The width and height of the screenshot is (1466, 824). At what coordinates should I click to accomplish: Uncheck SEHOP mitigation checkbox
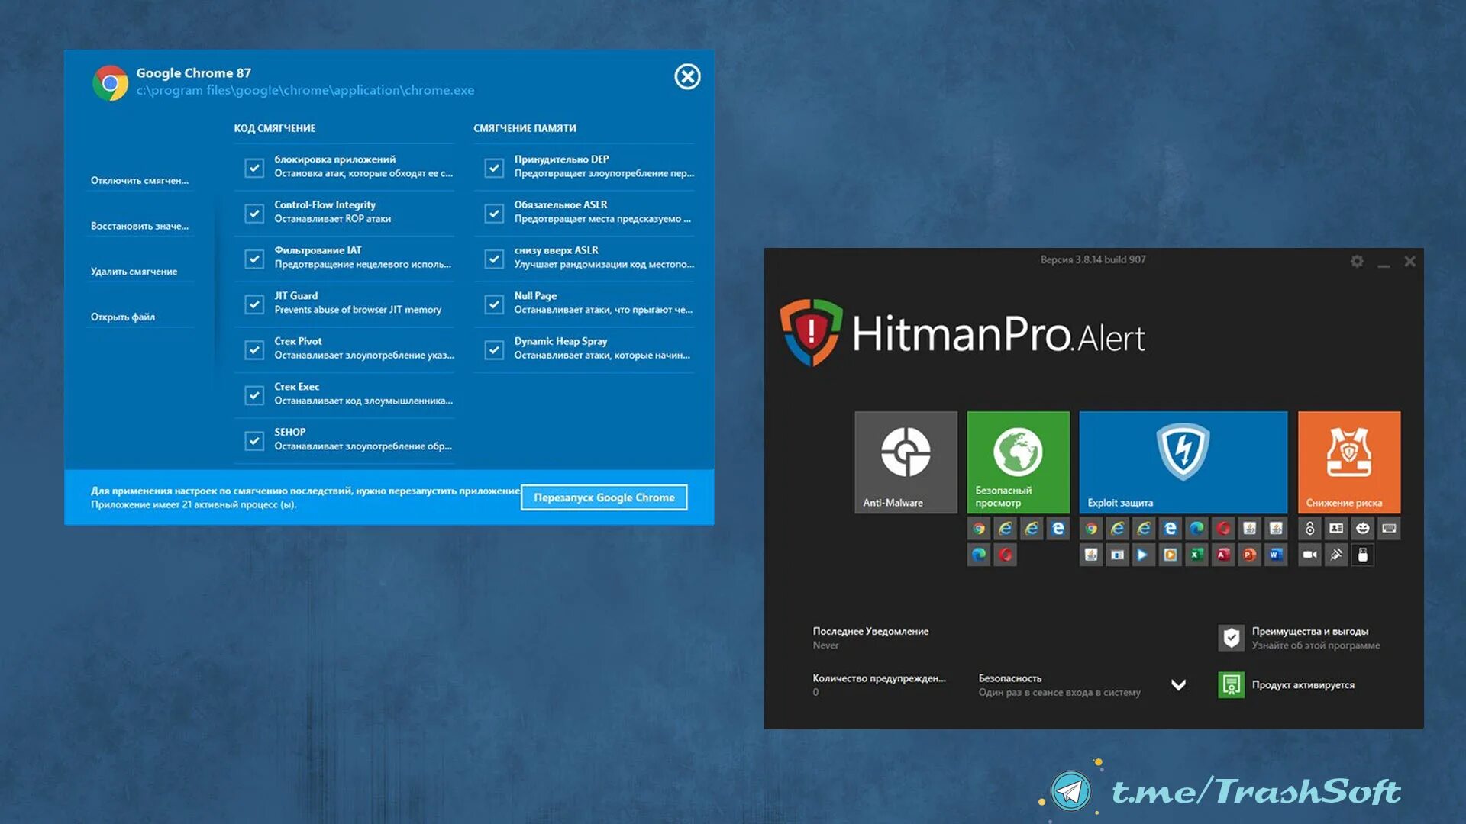click(x=254, y=440)
